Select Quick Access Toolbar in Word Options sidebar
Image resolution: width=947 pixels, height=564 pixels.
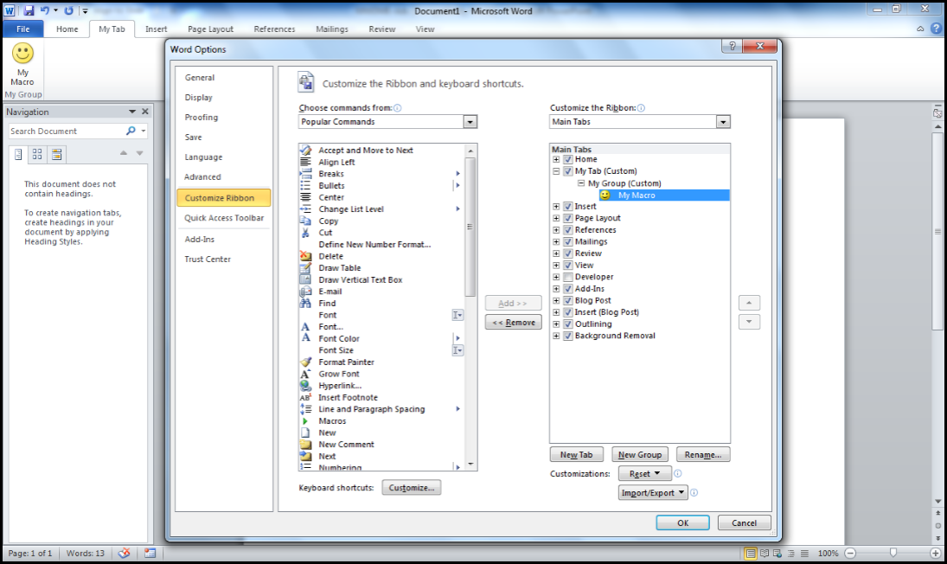click(223, 218)
